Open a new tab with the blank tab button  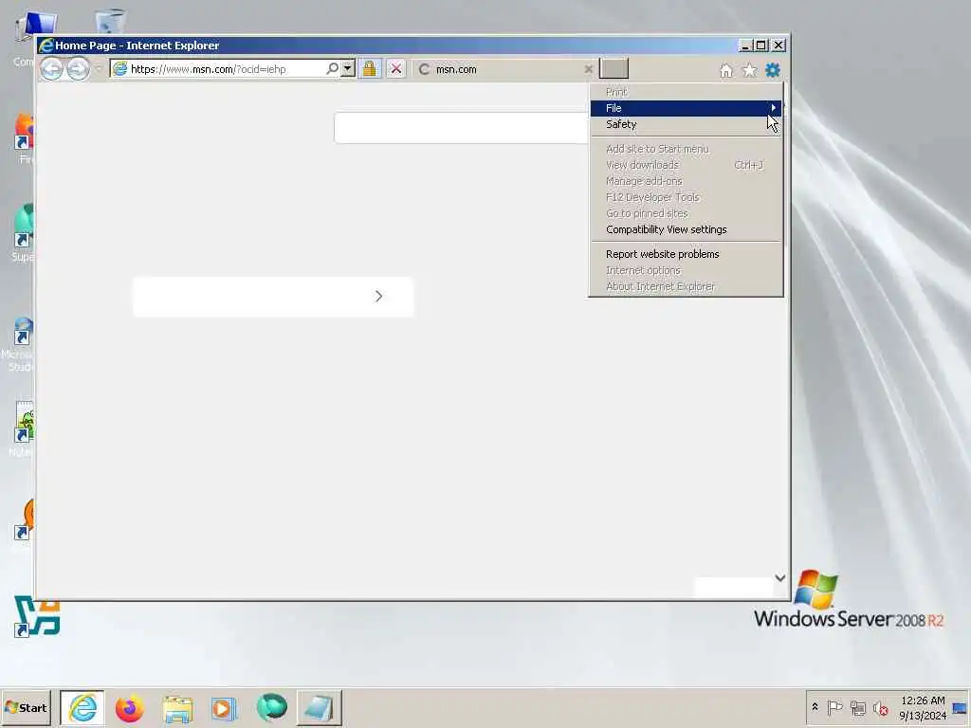click(614, 68)
